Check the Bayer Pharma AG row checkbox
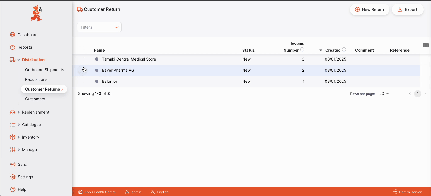This screenshot has height=196, width=431. pyautogui.click(x=82, y=70)
